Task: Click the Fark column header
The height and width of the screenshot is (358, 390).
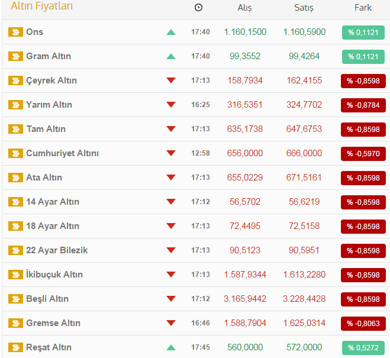Action: 363,8
